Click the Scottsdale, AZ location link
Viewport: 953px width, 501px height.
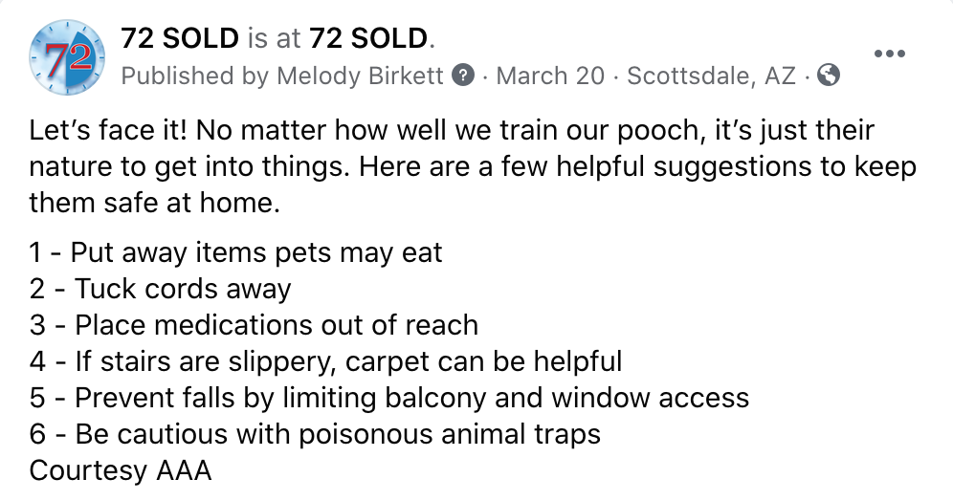pos(711,76)
